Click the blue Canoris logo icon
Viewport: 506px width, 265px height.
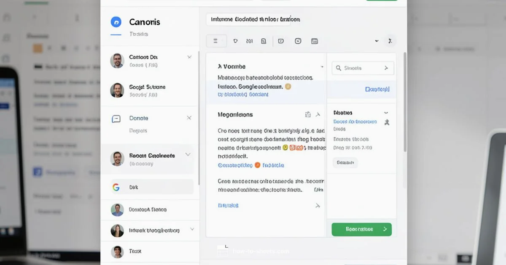click(116, 22)
